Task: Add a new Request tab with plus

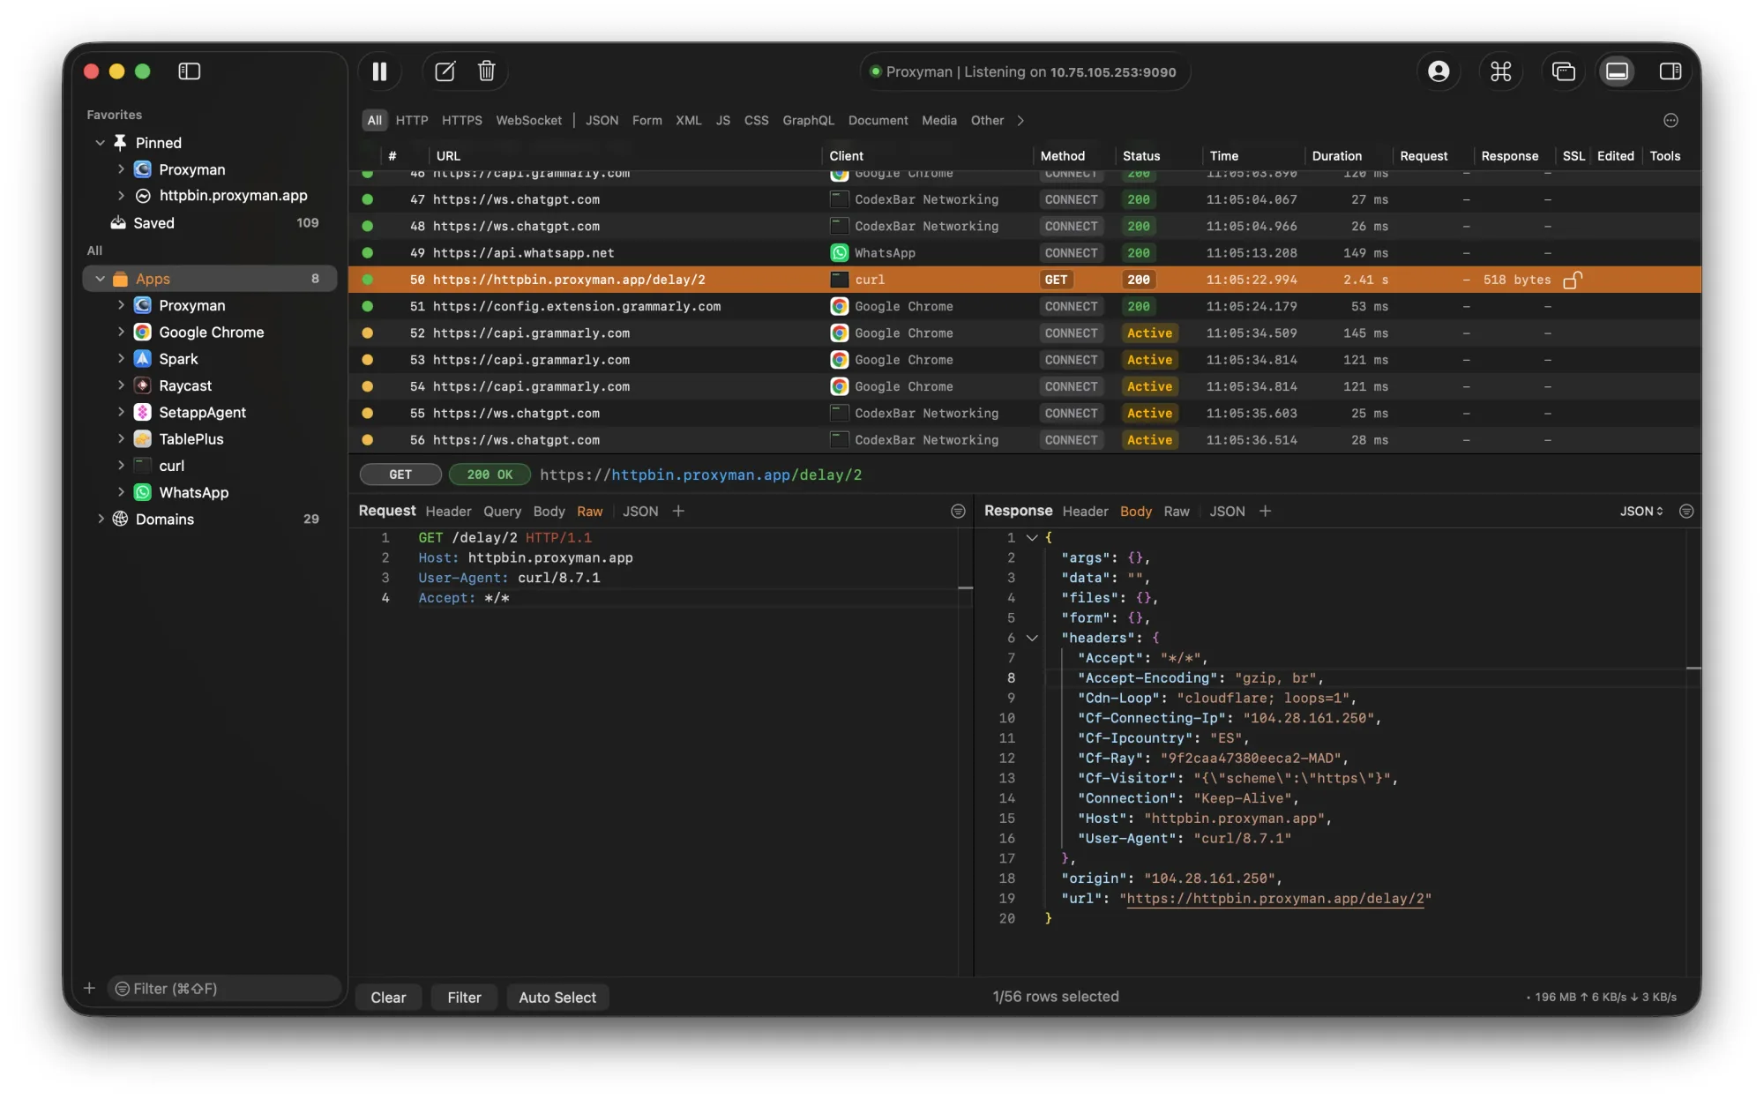Action: click(x=678, y=512)
